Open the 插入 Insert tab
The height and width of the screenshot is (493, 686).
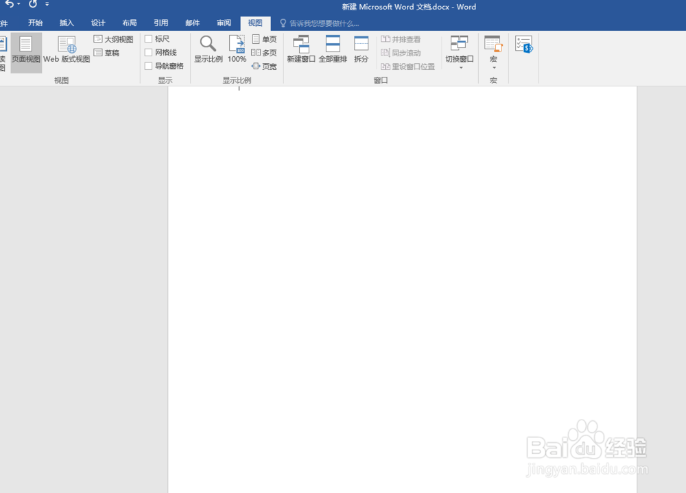point(67,23)
